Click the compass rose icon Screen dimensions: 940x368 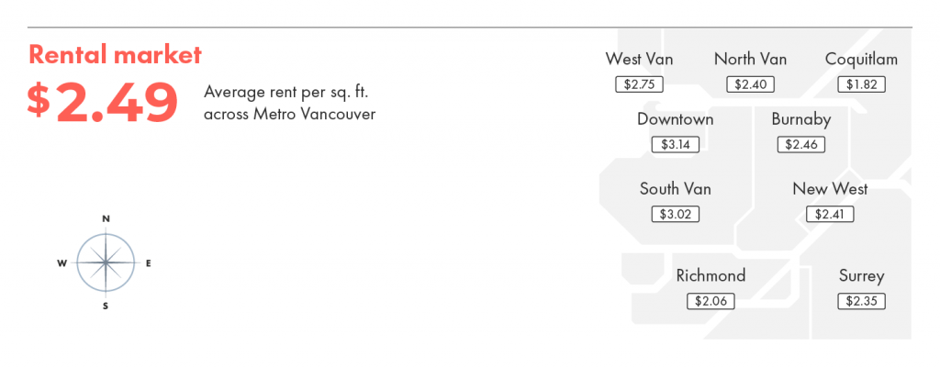[106, 262]
